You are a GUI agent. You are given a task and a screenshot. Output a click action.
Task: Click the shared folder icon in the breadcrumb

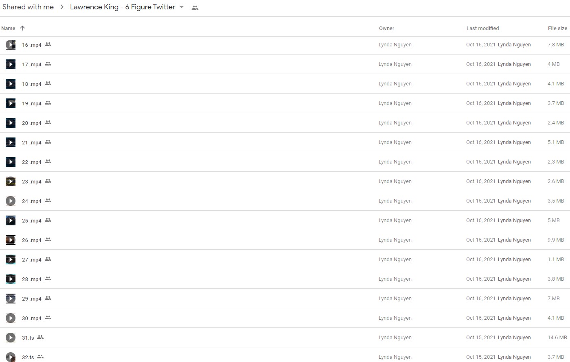pos(195,8)
